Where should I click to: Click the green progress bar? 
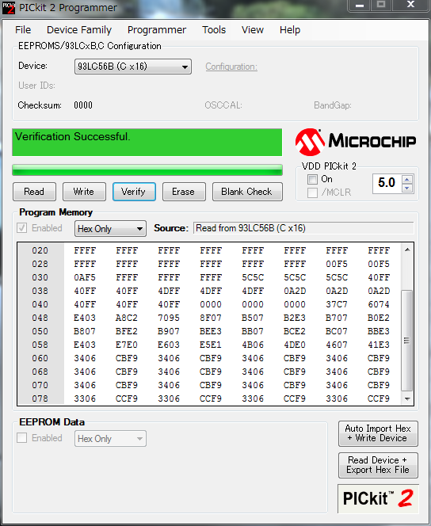point(147,170)
